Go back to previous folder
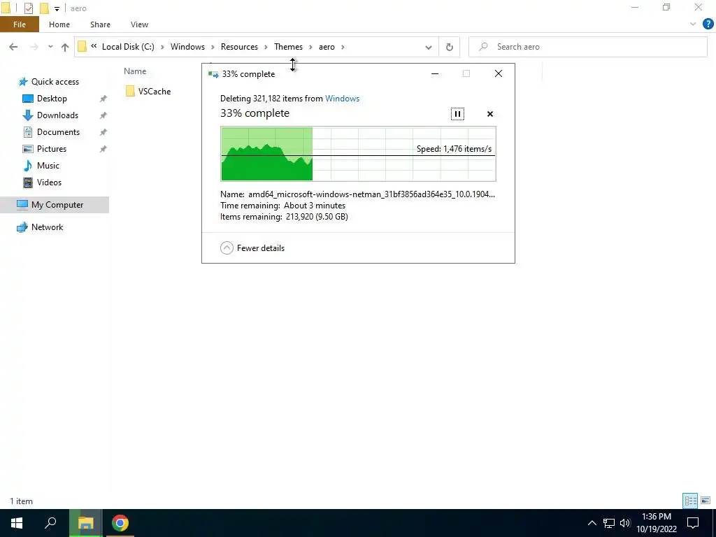 coord(13,47)
